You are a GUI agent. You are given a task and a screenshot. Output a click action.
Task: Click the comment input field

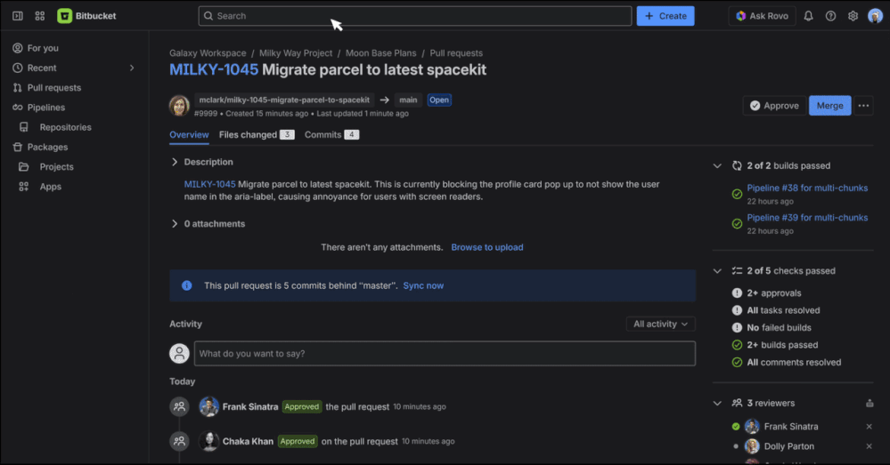[x=445, y=354]
